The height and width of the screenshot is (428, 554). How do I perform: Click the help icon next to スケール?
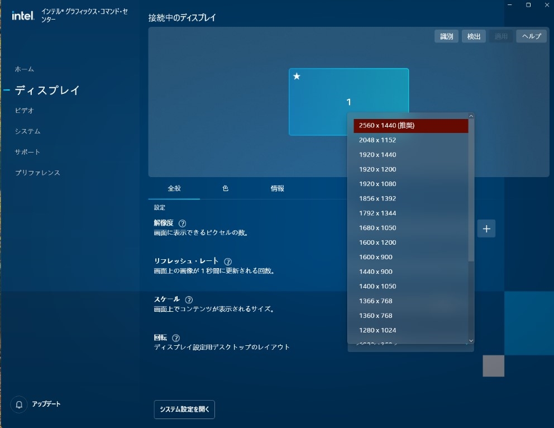(x=189, y=299)
